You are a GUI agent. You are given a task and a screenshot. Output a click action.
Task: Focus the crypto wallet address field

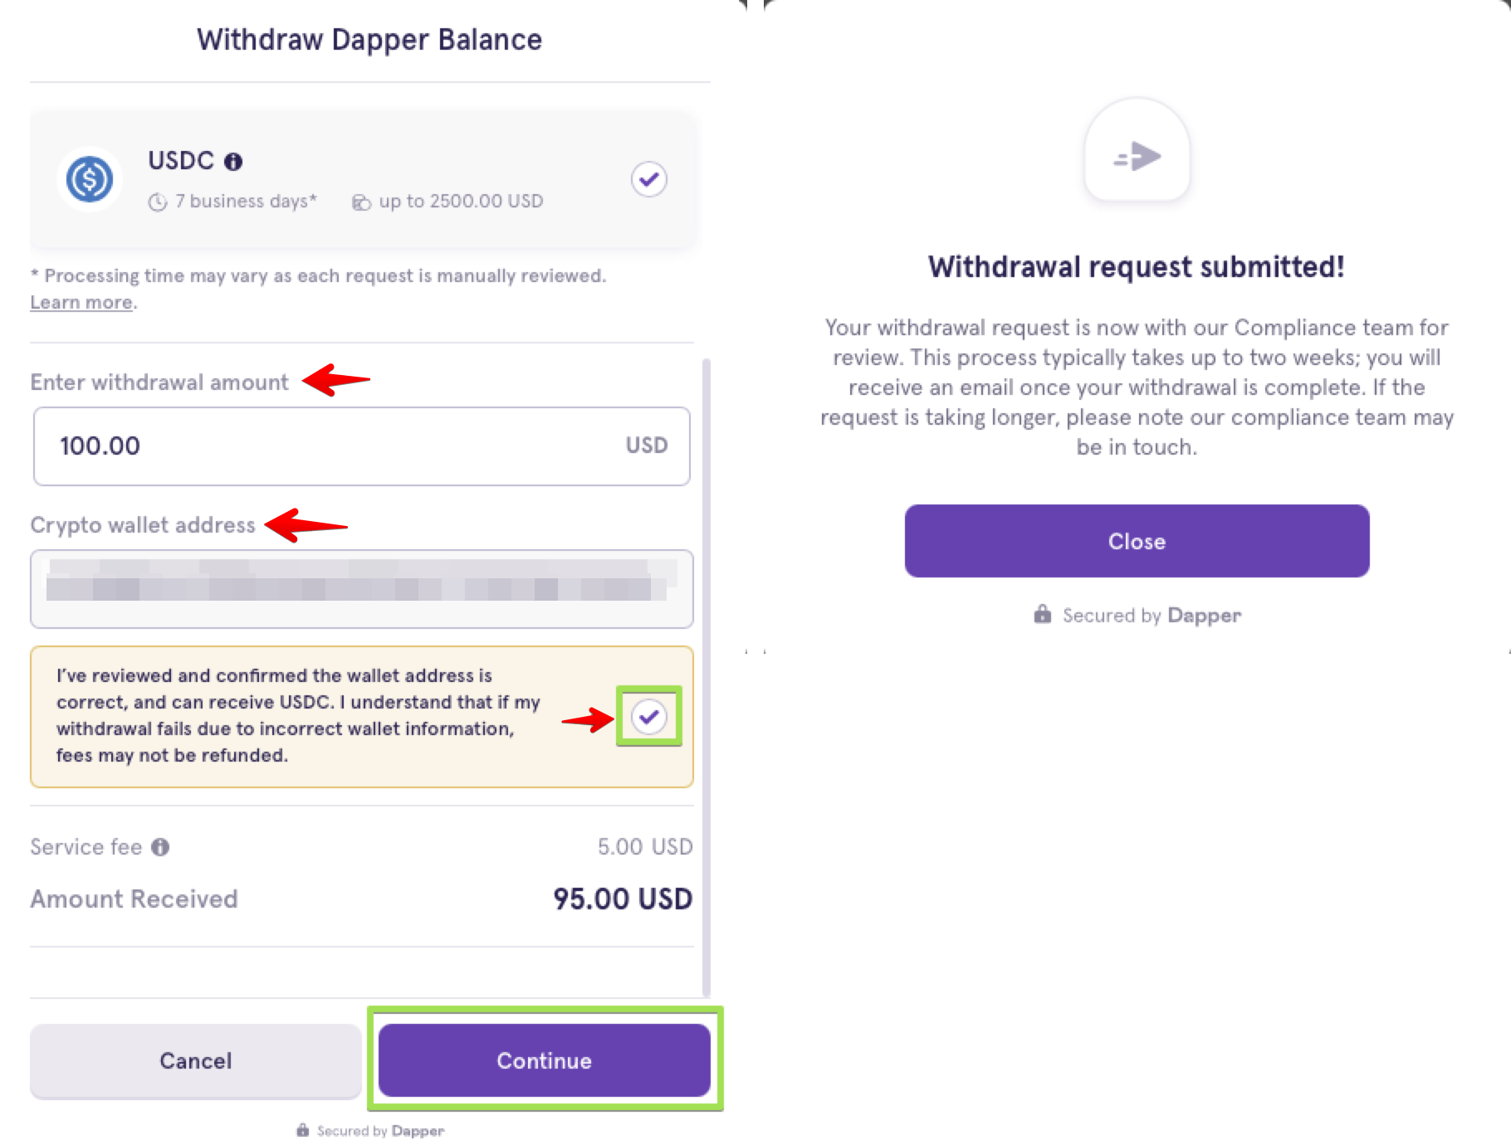tap(362, 589)
